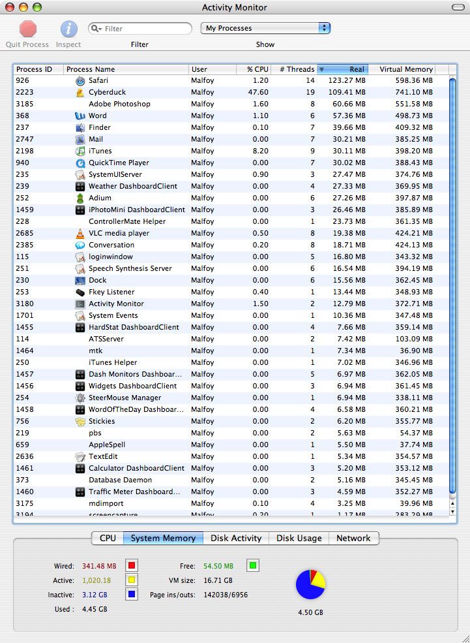Open the Inspect info icon
The width and height of the screenshot is (470, 643).
click(69, 29)
